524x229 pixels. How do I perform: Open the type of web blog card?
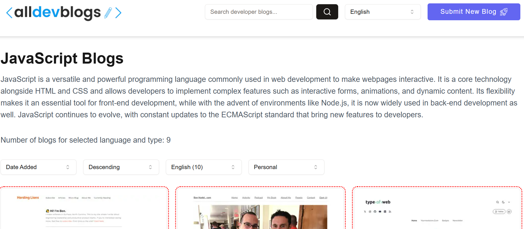[437, 208]
